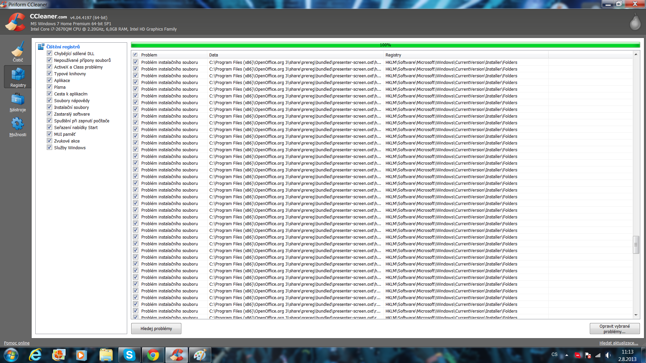Open the Možnosti options section
The width and height of the screenshot is (646, 363).
point(18,127)
